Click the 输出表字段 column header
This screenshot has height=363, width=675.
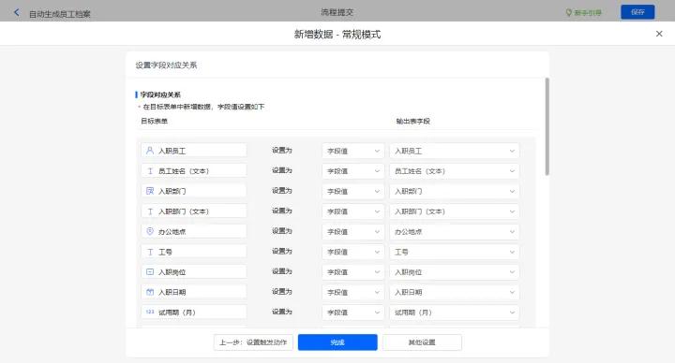point(412,121)
